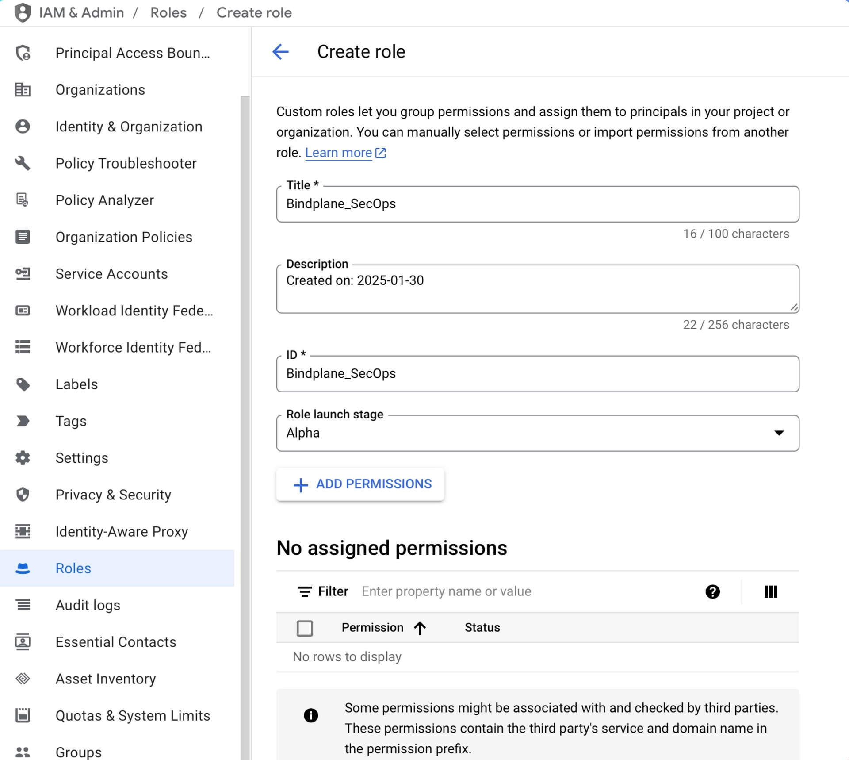Navigate to Roles via the breadcrumb
849x760 pixels.
[168, 12]
